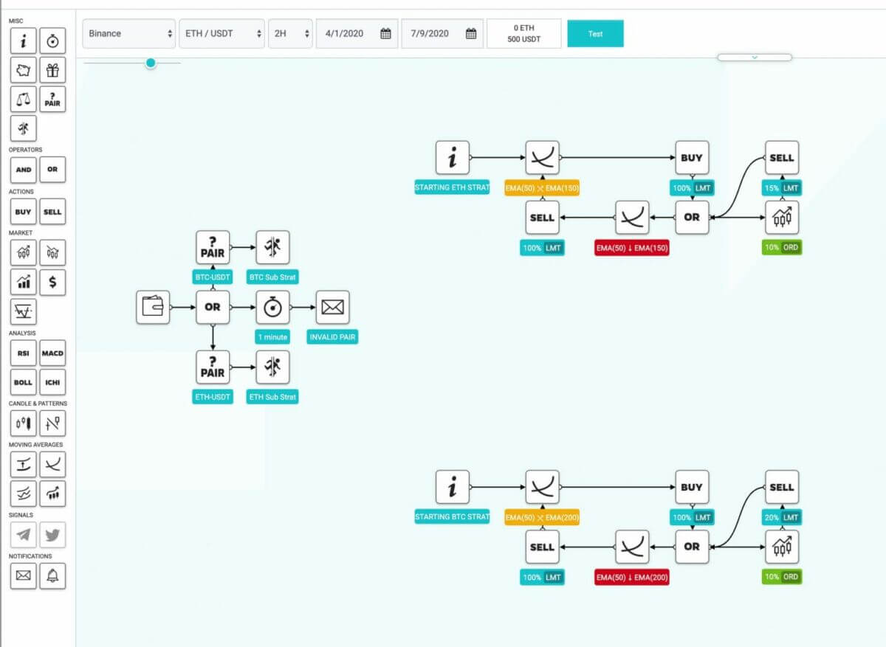Choose the gift box icon in Misc
The image size is (886, 647).
coord(52,70)
